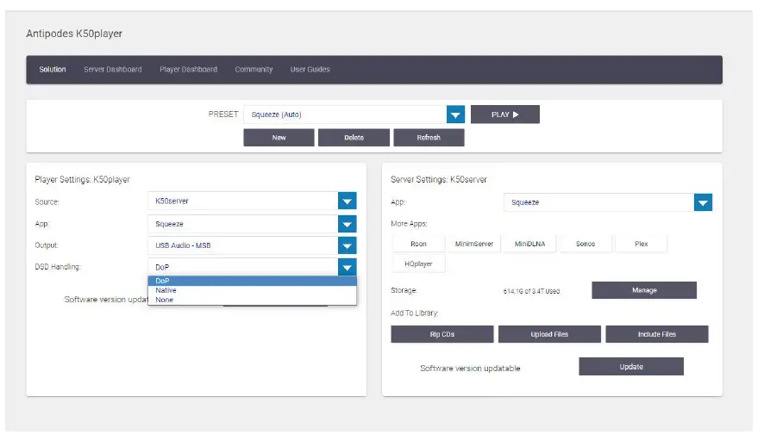Choose DoP in DSD Handling list
The width and height of the screenshot is (764, 440).
[x=252, y=281]
